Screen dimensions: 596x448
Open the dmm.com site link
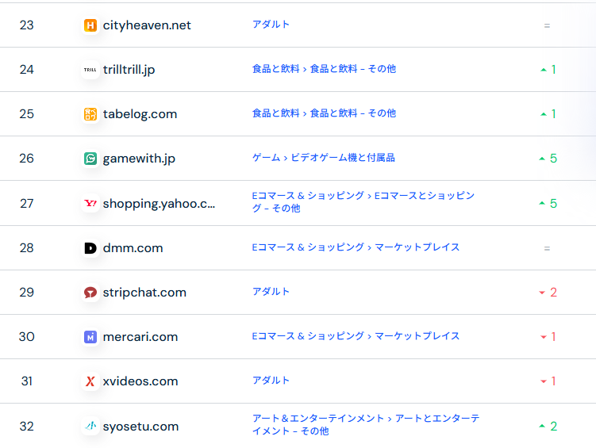coord(133,248)
